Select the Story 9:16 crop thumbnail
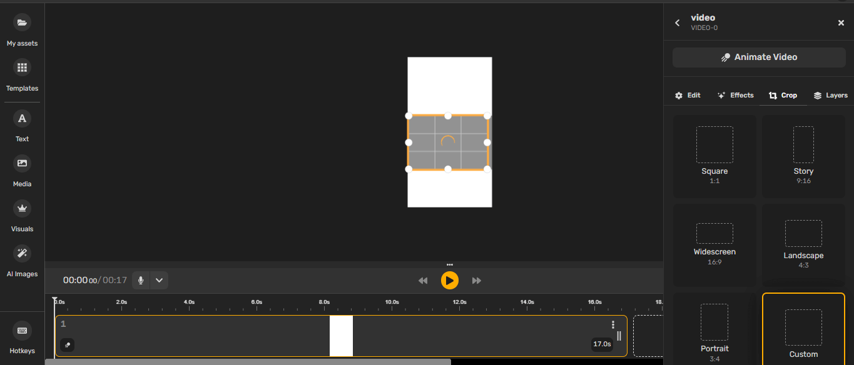The width and height of the screenshot is (854, 365). tap(803, 144)
